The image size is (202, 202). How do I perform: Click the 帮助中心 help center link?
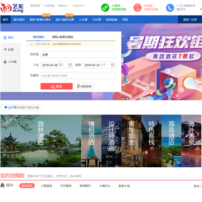pos(63,6)
